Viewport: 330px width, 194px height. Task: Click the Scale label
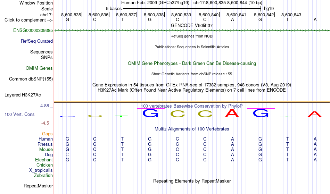(x=47, y=9)
